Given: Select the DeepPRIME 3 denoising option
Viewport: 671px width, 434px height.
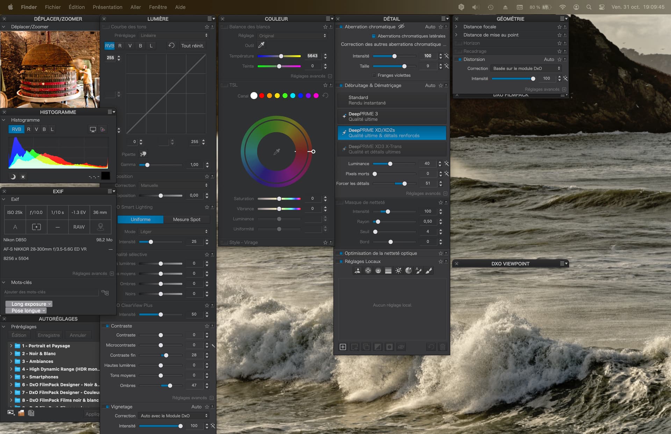Looking at the screenshot, I should [392, 116].
